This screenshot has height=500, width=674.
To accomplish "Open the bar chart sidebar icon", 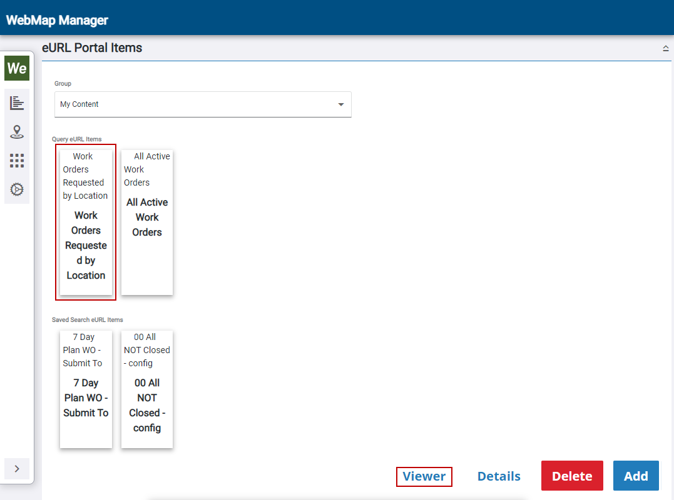I will tap(17, 102).
